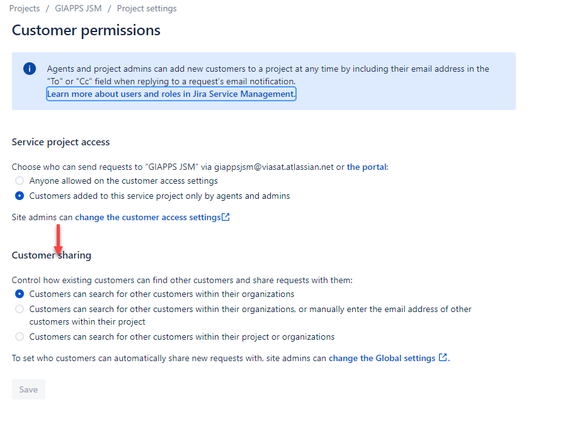Screen dimensions: 570x424
Task: Open Learn more about users and roles link
Action: pos(171,94)
